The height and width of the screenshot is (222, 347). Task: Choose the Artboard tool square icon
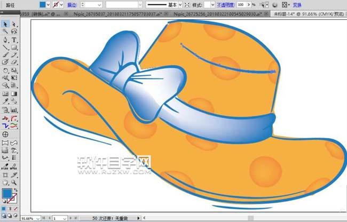point(5,175)
